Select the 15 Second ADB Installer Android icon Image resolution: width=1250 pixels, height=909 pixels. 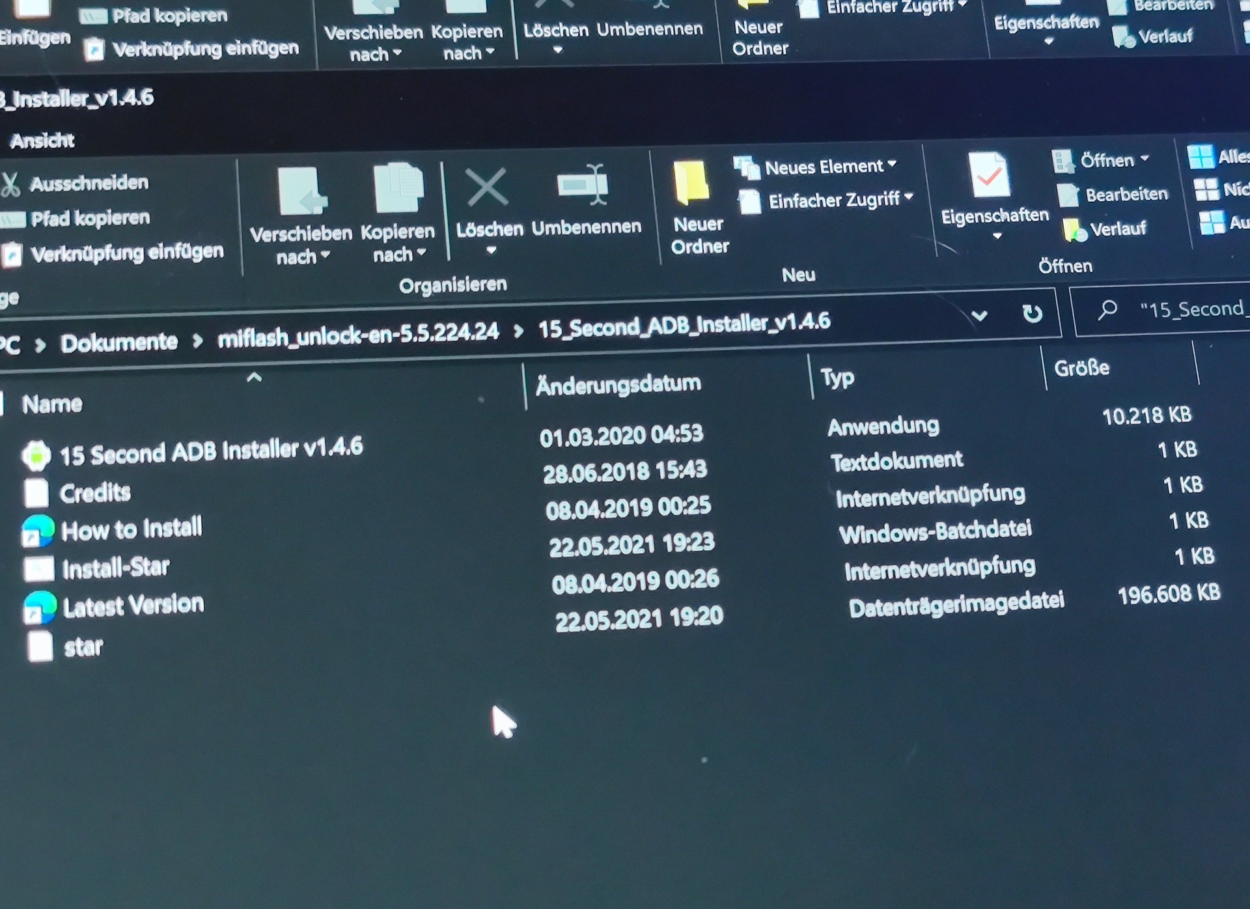pos(36,456)
